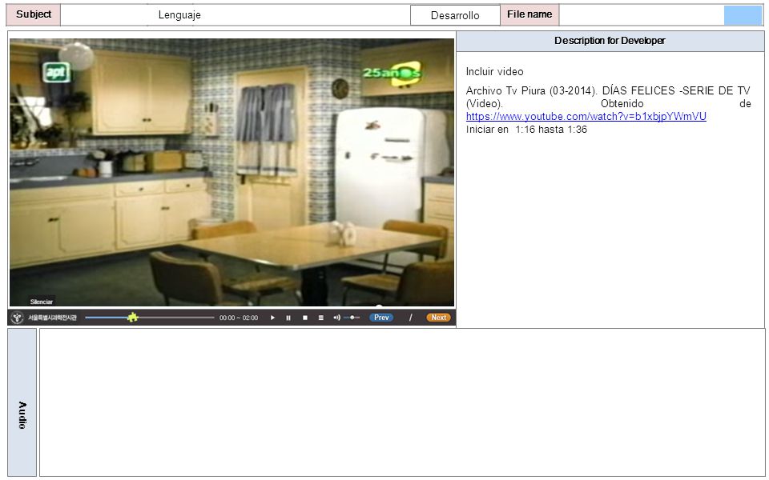Screen dimensions: 769x480
Task: Stop the video with the square icon
Action: pos(305,318)
